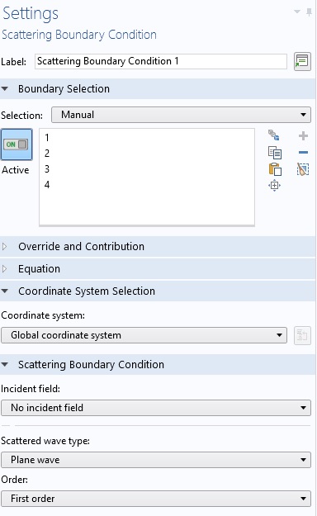The image size is (317, 516).
Task: Open the Incident field dropdown
Action: click(156, 408)
